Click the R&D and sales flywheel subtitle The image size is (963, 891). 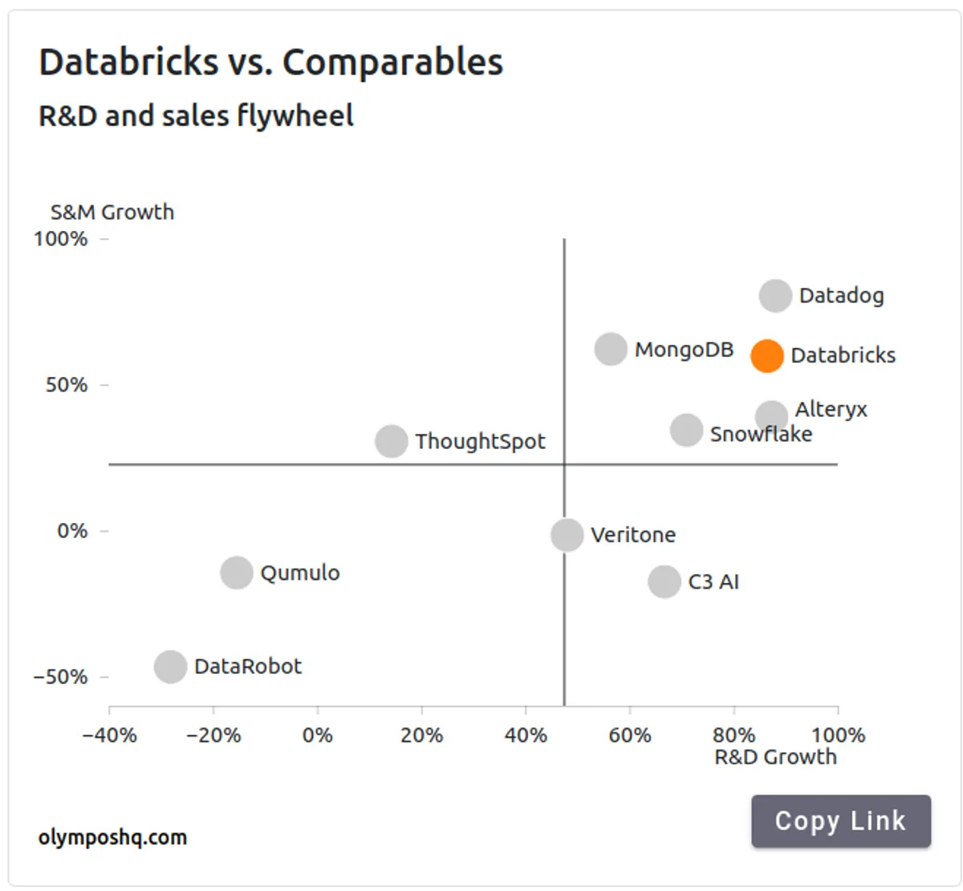[x=196, y=115]
